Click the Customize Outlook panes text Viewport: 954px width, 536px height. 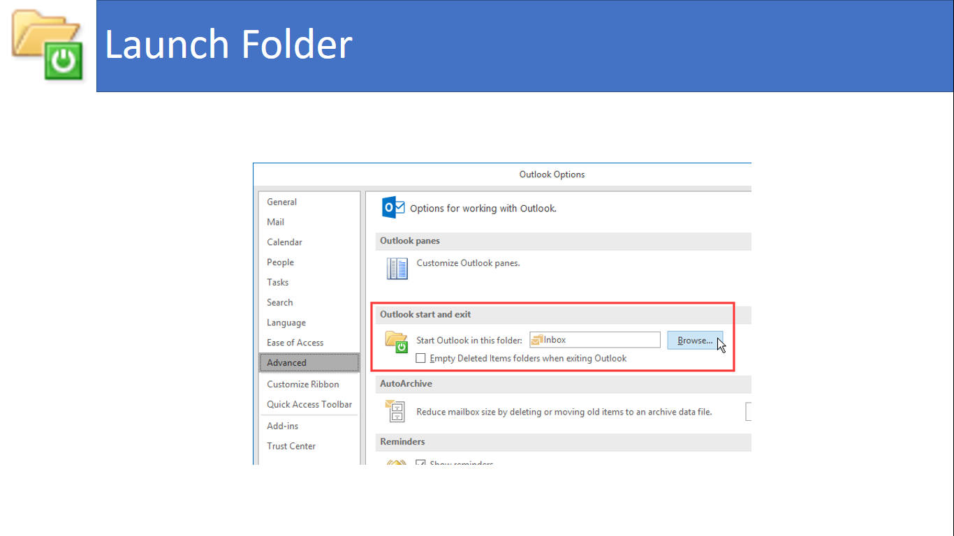pos(468,263)
